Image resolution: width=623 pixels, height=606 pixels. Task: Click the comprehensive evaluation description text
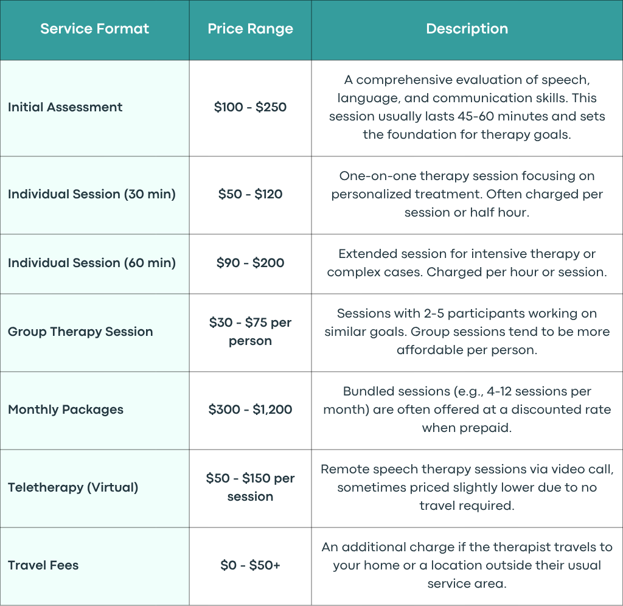point(467,107)
